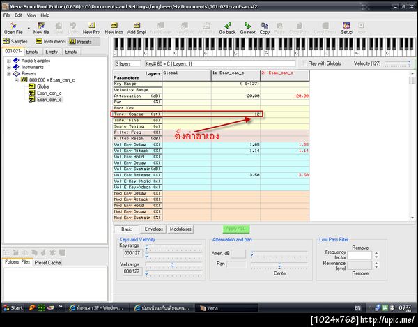
Task: Click the Add Smpl toolbar icon
Action: 137,29
